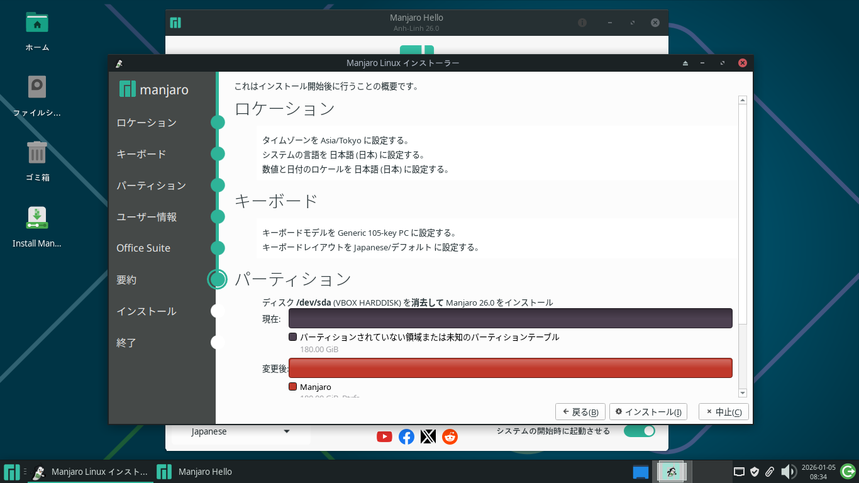Select the 終了 step in sidebar
859x483 pixels.
126,343
